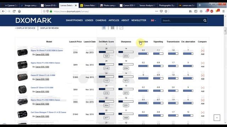Image resolution: width=227 pixels, height=127 pixels.
Task: Click the search magnifier icon on DXOMARK
Action: coord(205,20)
